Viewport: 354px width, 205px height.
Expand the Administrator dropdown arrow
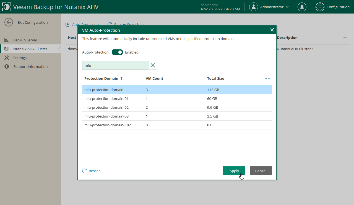(287, 7)
